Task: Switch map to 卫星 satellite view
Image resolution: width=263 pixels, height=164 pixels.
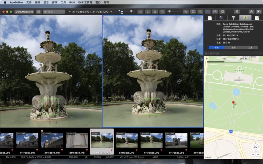Action: (251, 47)
